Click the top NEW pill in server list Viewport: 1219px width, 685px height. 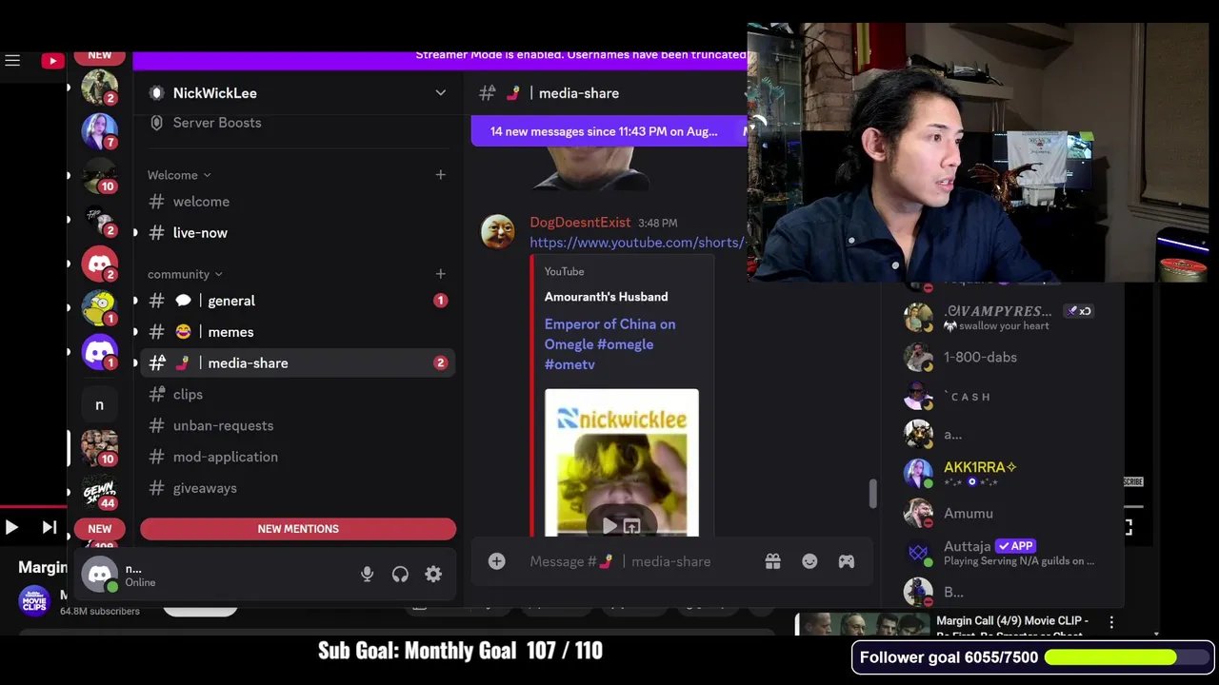(100, 56)
